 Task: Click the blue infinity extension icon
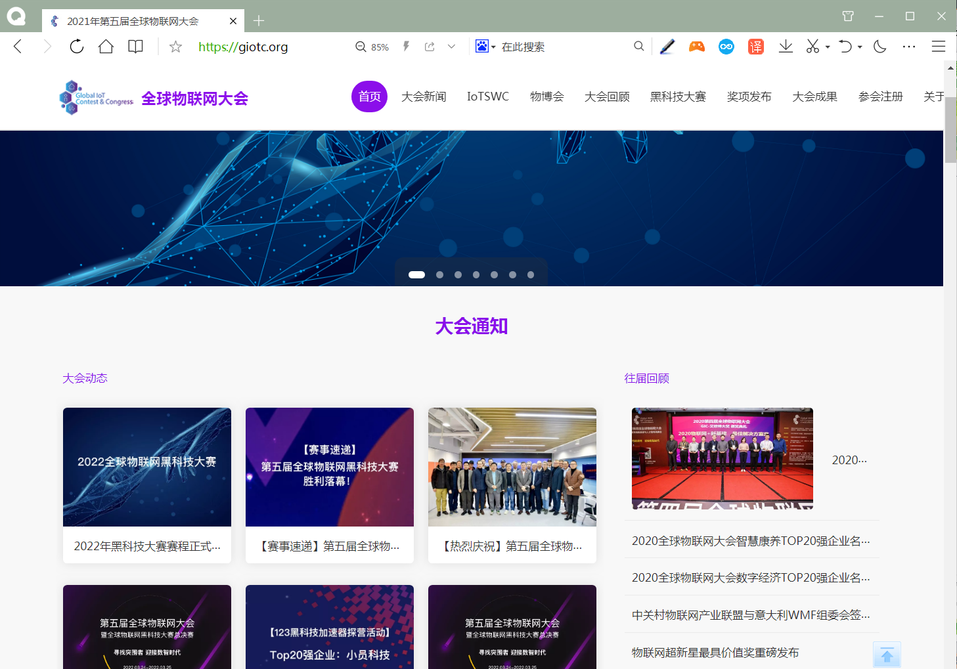[726, 47]
